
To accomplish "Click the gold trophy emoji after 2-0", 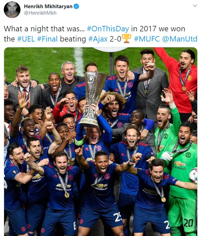I will click(127, 38).
